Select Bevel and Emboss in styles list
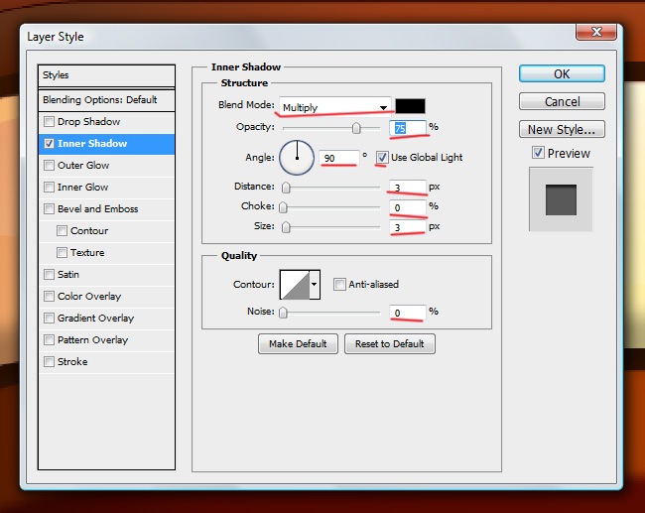This screenshot has width=645, height=513. tap(97, 209)
